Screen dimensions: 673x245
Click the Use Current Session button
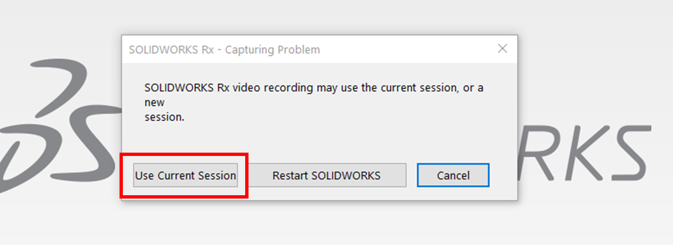click(x=185, y=176)
